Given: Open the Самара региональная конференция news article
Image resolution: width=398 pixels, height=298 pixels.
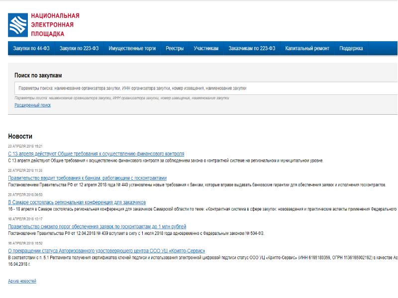Looking at the screenshot, I should click(x=77, y=202).
